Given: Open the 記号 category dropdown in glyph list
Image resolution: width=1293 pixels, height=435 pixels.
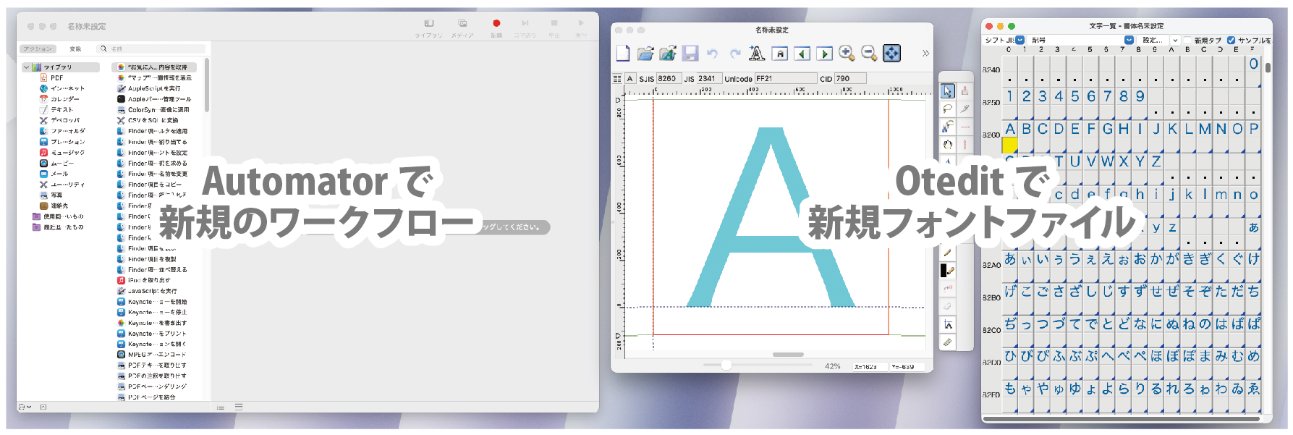Looking at the screenshot, I should point(1082,40).
